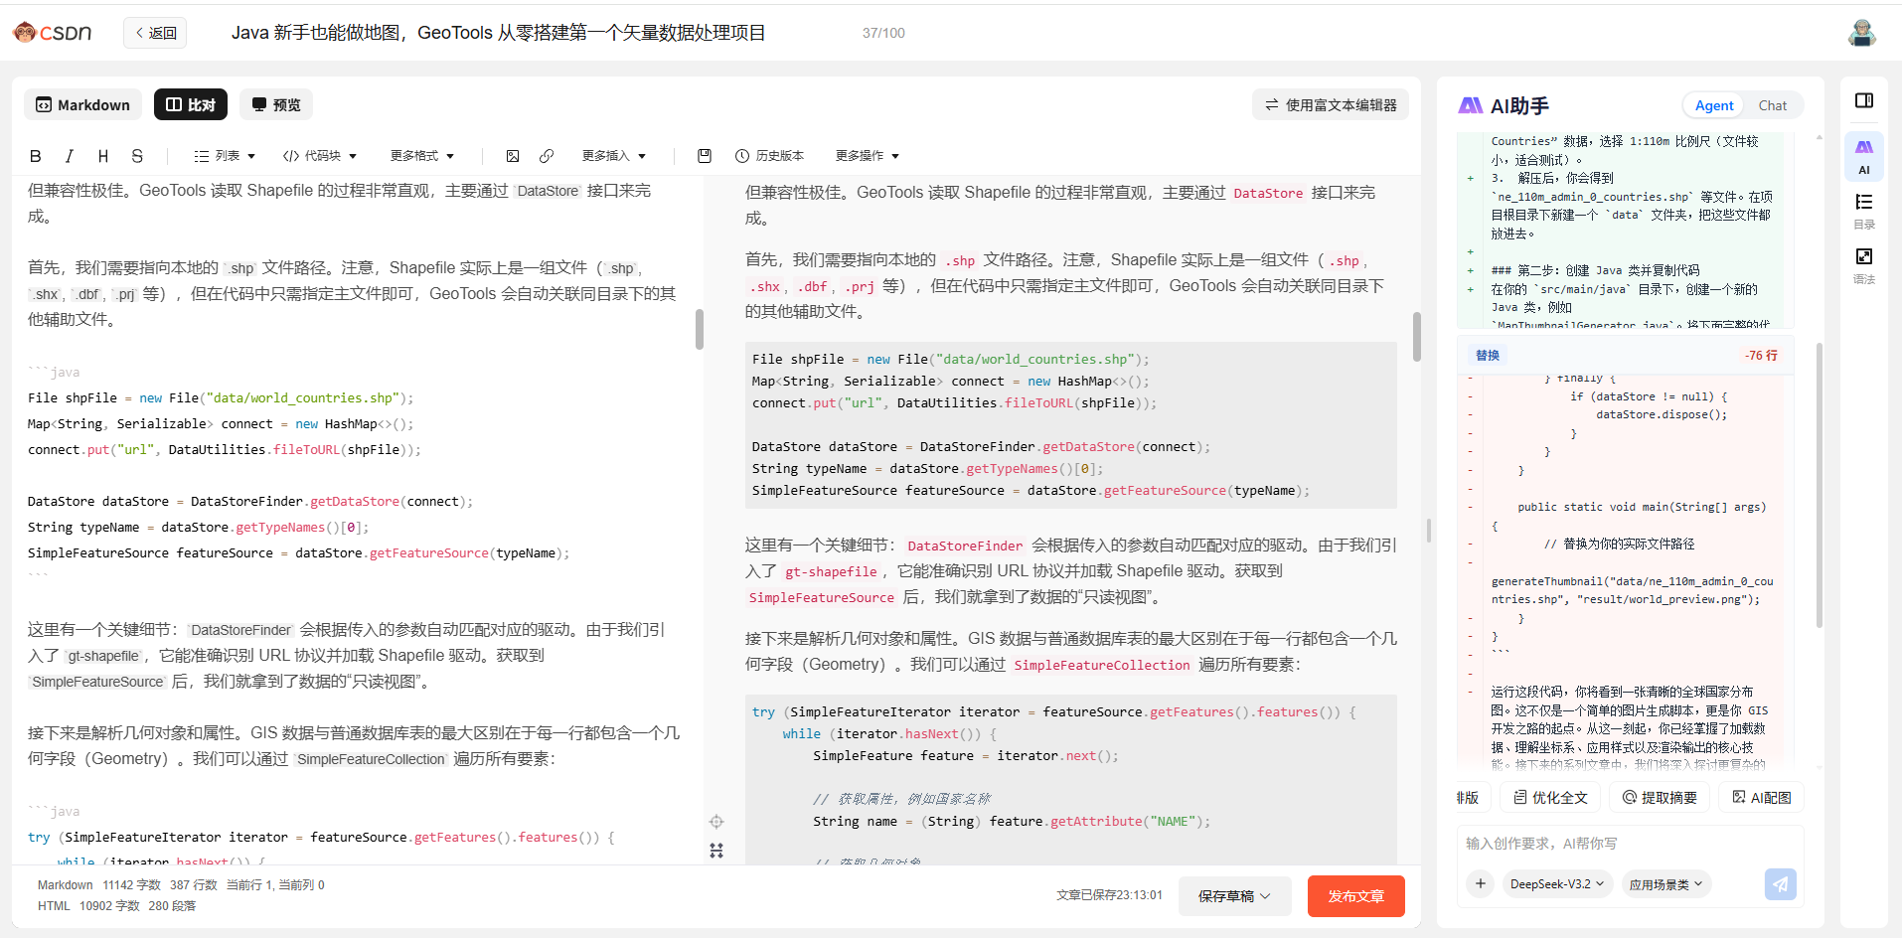Image resolution: width=1902 pixels, height=938 pixels.
Task: Click the preview pane scrollbar
Action: 1416,337
